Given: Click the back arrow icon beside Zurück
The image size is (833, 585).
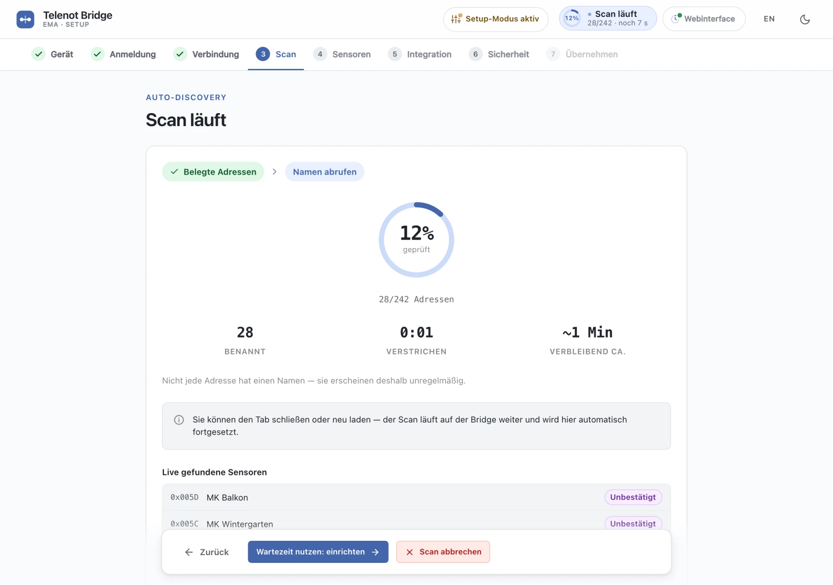Looking at the screenshot, I should (x=189, y=552).
